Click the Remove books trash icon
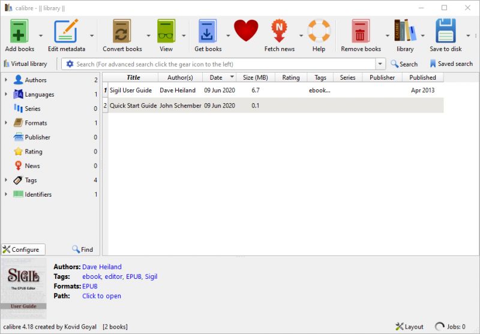 [361, 31]
